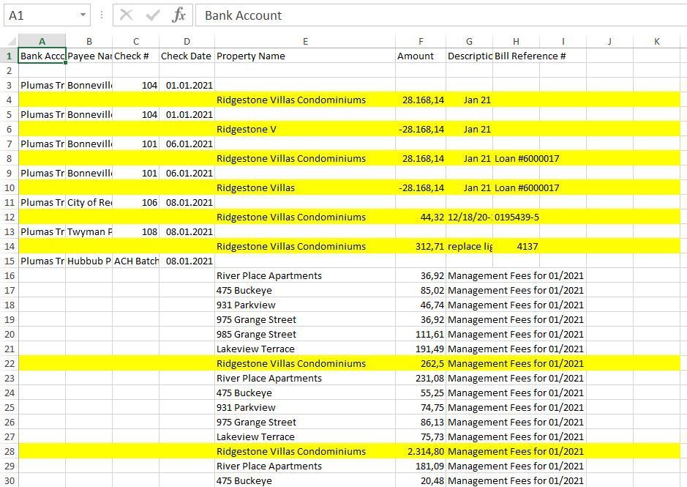
Task: Select the cell containing Twyman P
Action: click(x=89, y=231)
